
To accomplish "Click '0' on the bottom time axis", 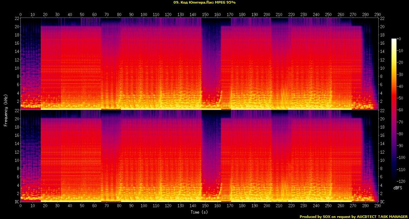I will pyautogui.click(x=21, y=205).
